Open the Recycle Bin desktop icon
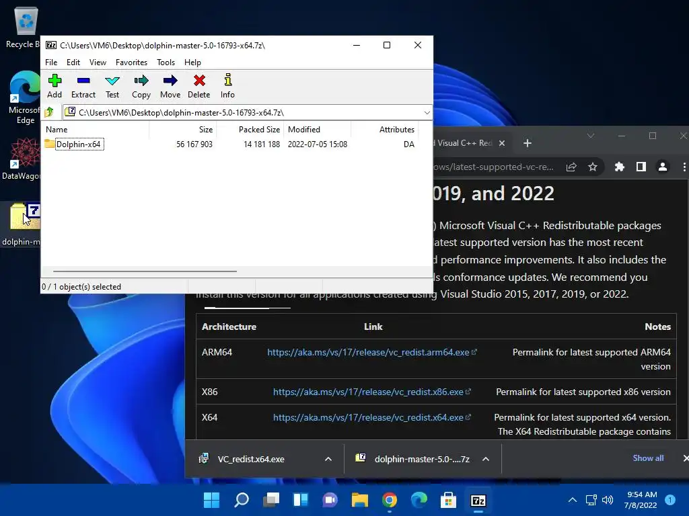The height and width of the screenshot is (516, 689). tap(23, 28)
